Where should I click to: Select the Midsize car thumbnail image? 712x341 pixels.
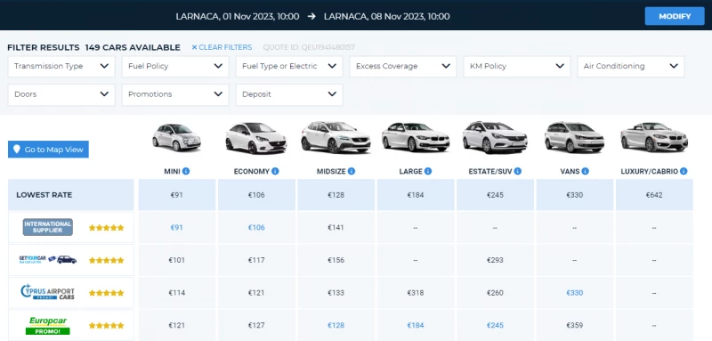pyautogui.click(x=336, y=137)
